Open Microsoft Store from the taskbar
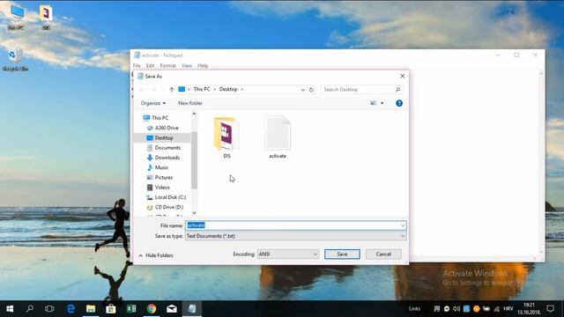The width and height of the screenshot is (564, 317). coord(111,309)
